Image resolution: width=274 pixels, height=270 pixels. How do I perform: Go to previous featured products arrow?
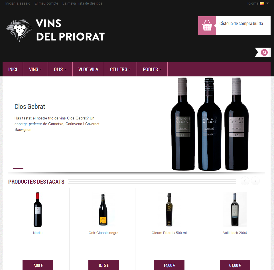245,181
